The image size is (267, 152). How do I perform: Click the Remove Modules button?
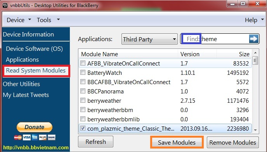click(233, 142)
